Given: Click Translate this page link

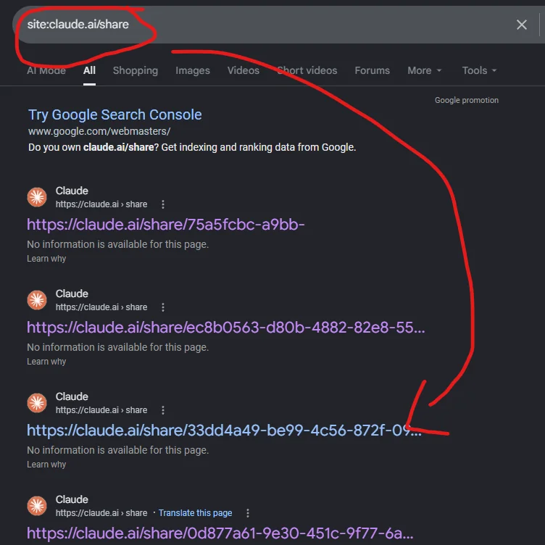Looking at the screenshot, I should 196,513.
